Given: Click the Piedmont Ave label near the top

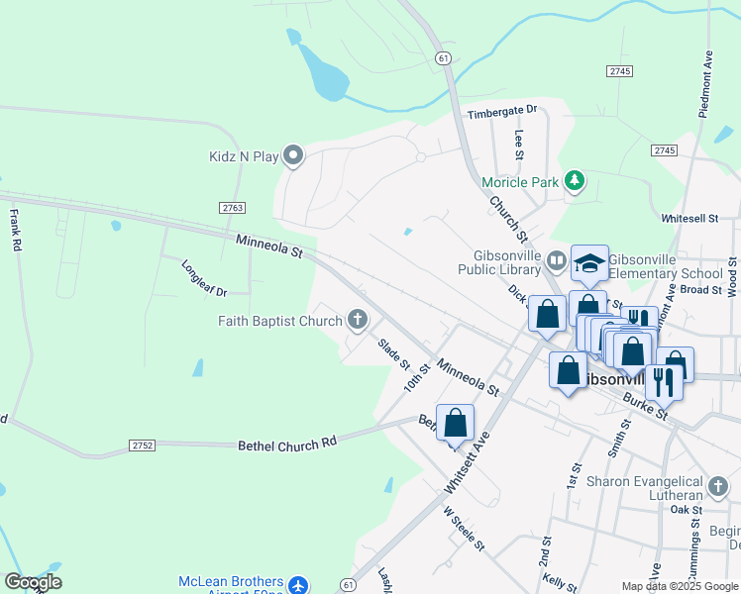Looking at the screenshot, I should (706, 84).
